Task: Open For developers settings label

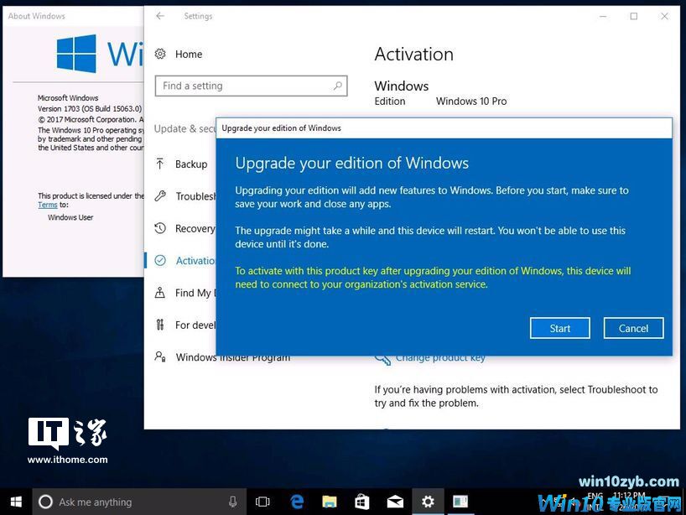Action: coord(195,325)
